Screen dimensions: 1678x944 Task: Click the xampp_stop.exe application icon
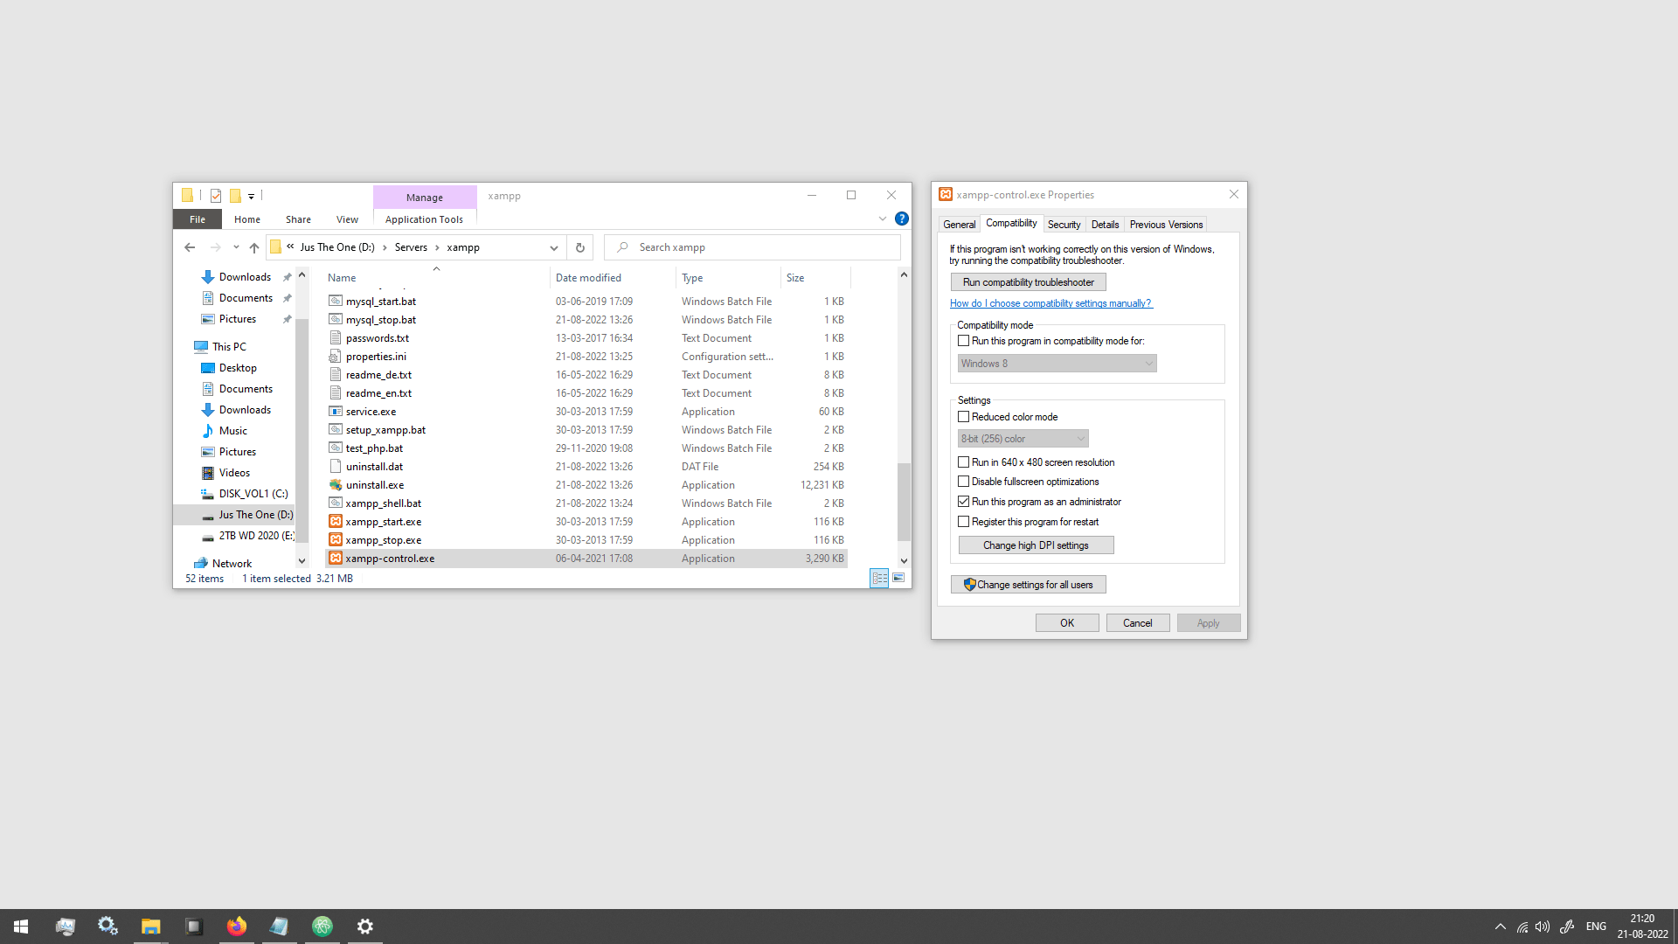[336, 539]
